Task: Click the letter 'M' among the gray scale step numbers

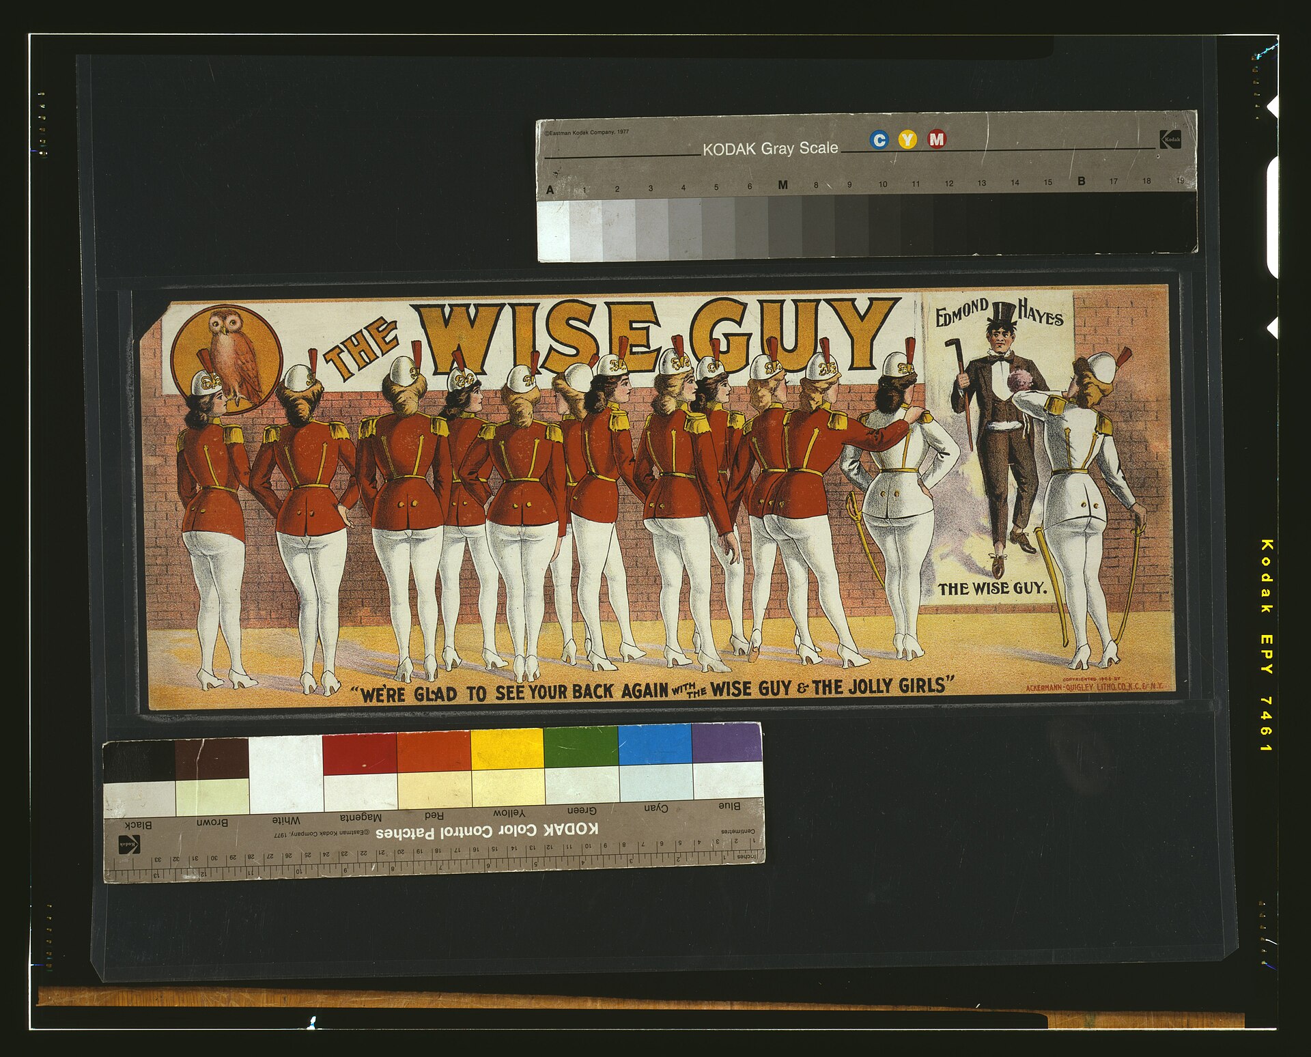Action: 783,185
